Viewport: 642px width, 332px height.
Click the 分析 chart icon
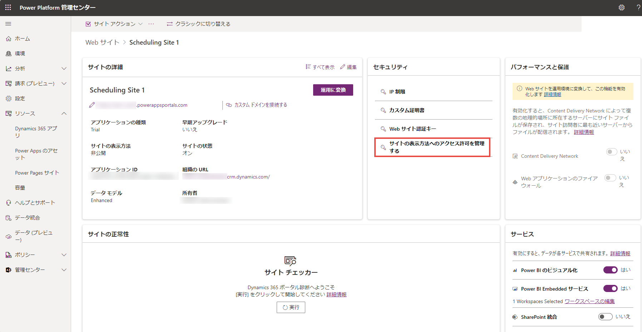tap(9, 69)
